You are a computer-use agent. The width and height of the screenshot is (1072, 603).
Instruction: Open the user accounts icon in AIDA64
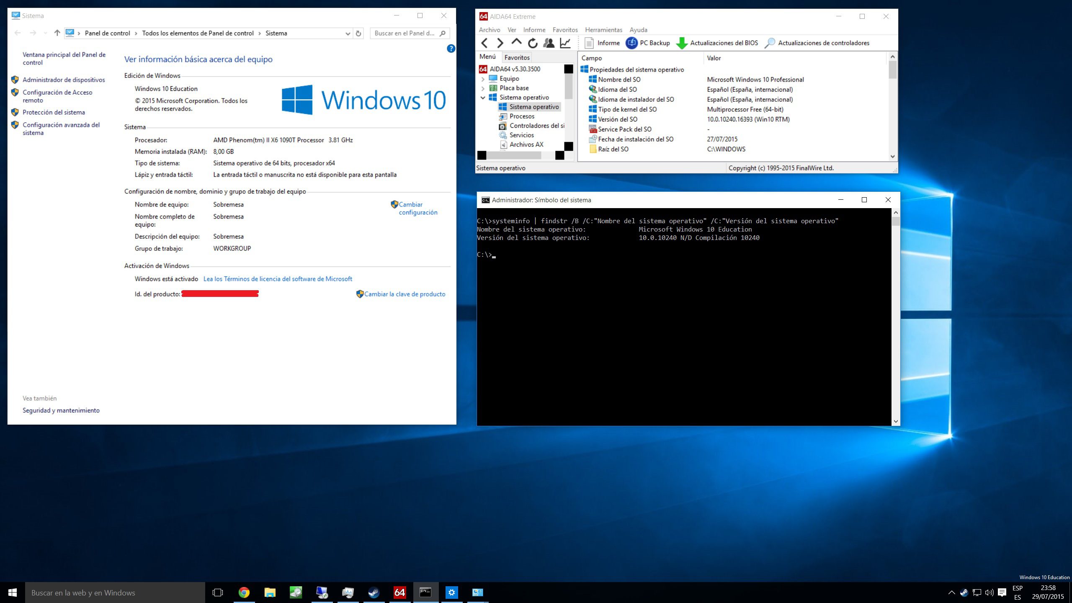click(548, 43)
